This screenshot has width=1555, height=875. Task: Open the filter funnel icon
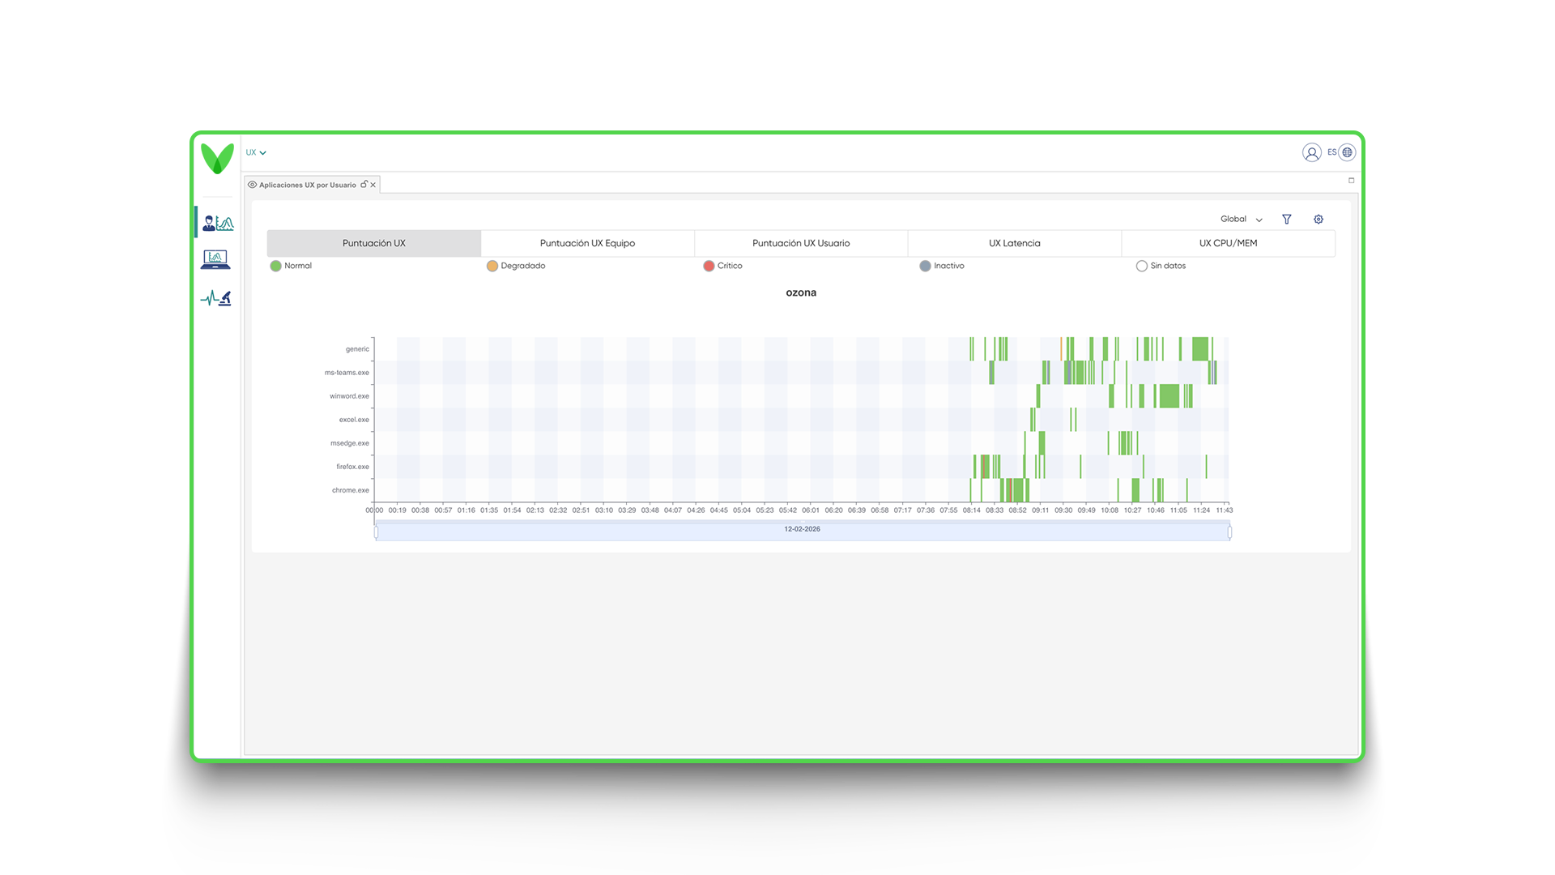[1286, 220]
